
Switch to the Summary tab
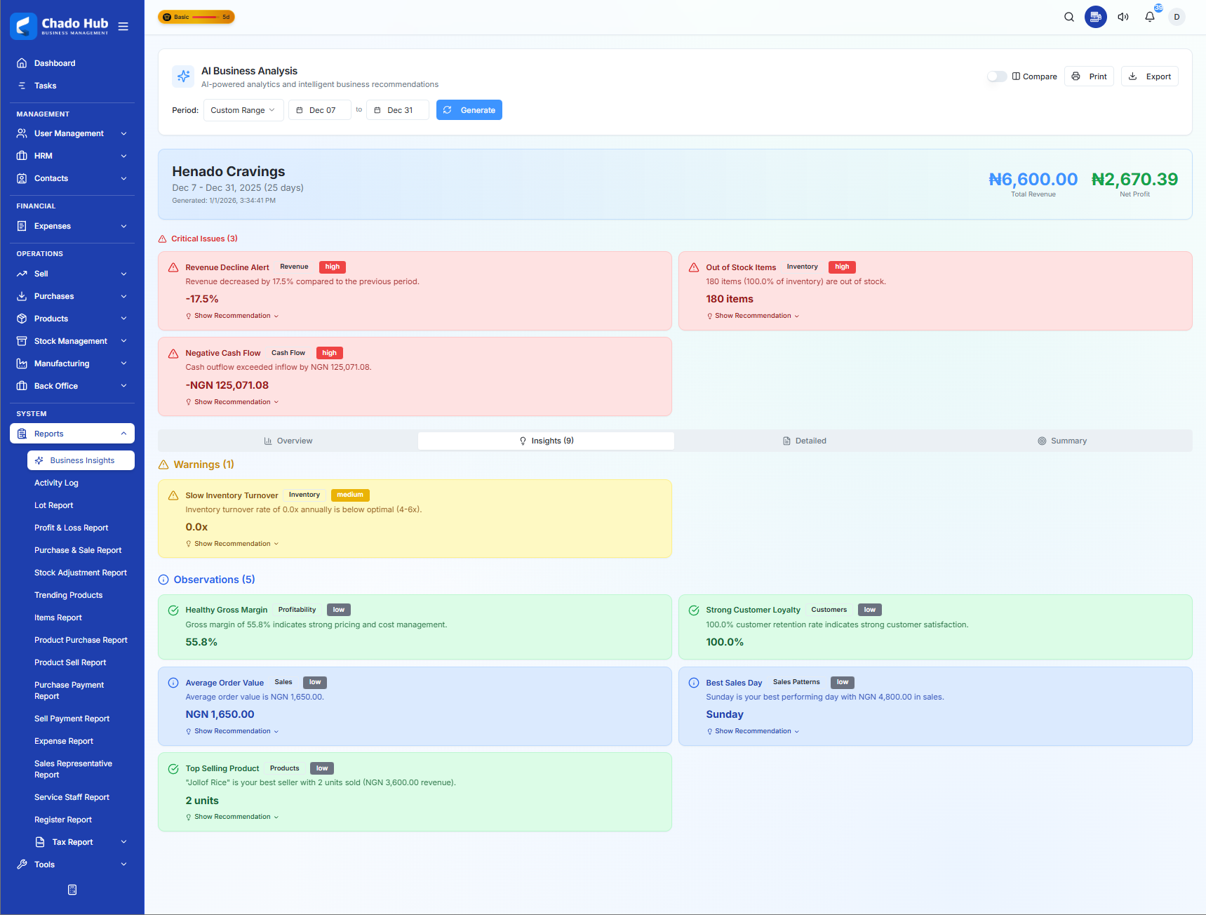click(1062, 440)
